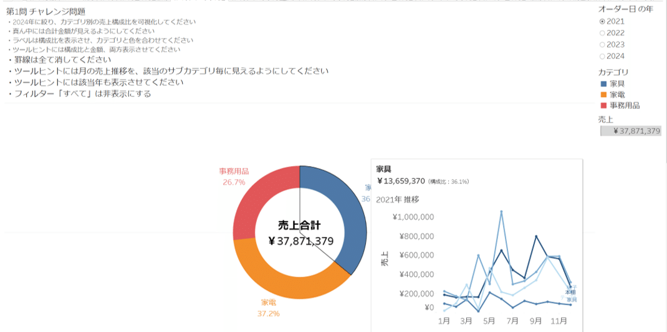Image resolution: width=667 pixels, height=332 pixels.
Task: Click the 売上合計 center title
Action: point(299,224)
